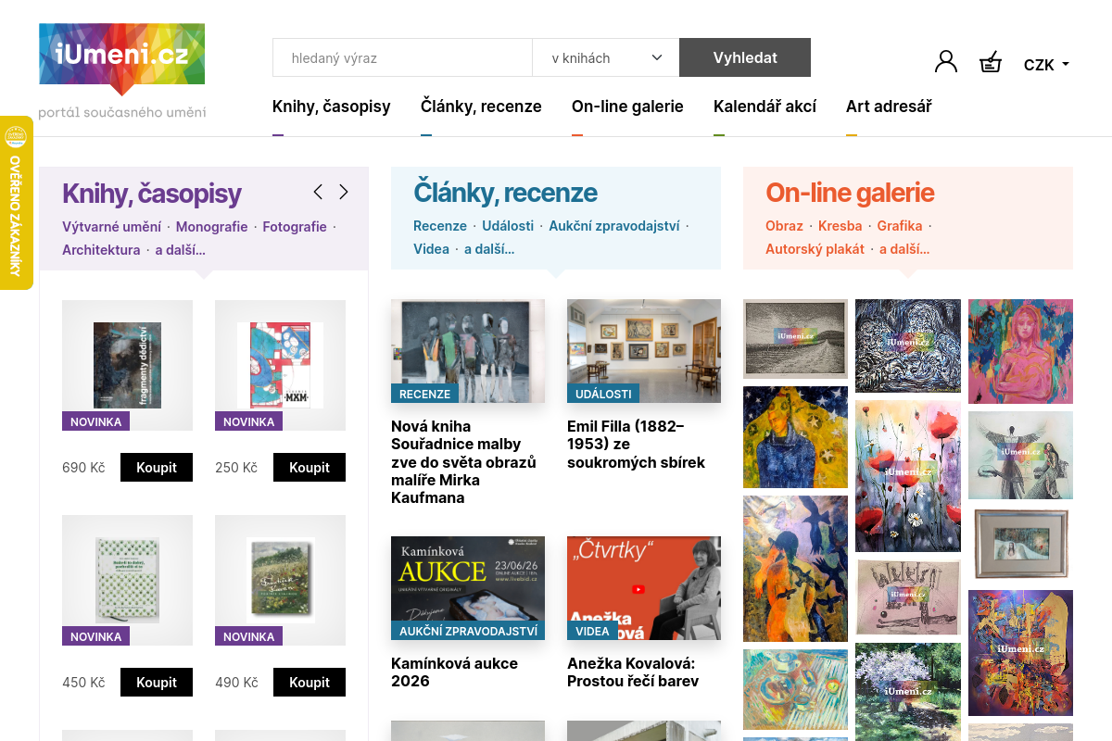
Task: Show previous books with left arrow
Action: [x=318, y=192]
